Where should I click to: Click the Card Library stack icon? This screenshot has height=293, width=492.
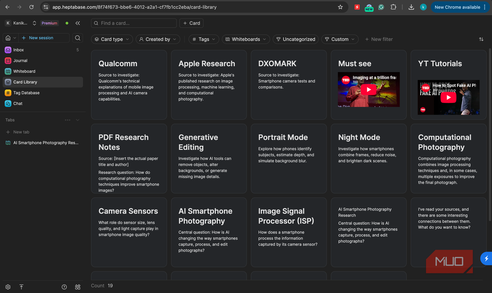(x=8, y=82)
